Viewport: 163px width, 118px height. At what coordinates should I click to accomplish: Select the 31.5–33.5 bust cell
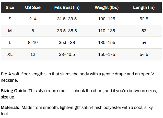tap(67, 19)
